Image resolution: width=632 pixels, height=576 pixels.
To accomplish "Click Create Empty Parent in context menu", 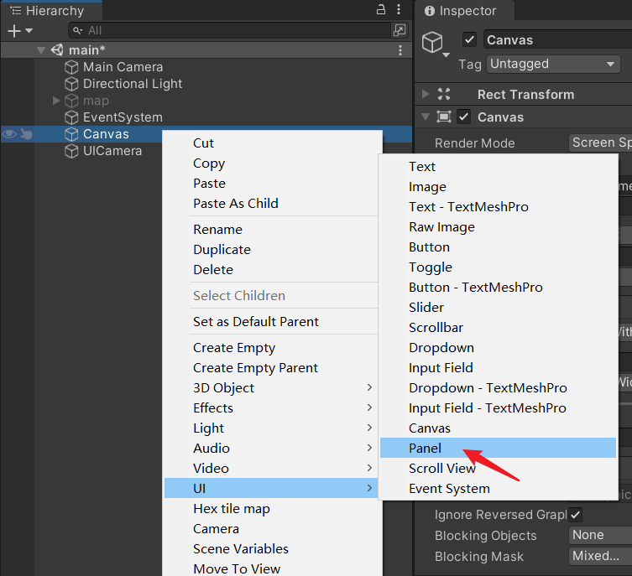I will click(271, 367).
